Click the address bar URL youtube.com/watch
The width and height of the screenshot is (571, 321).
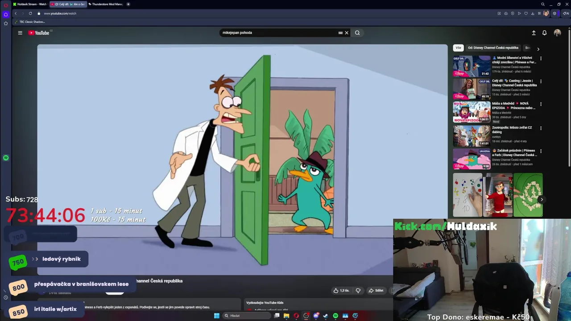(60, 13)
